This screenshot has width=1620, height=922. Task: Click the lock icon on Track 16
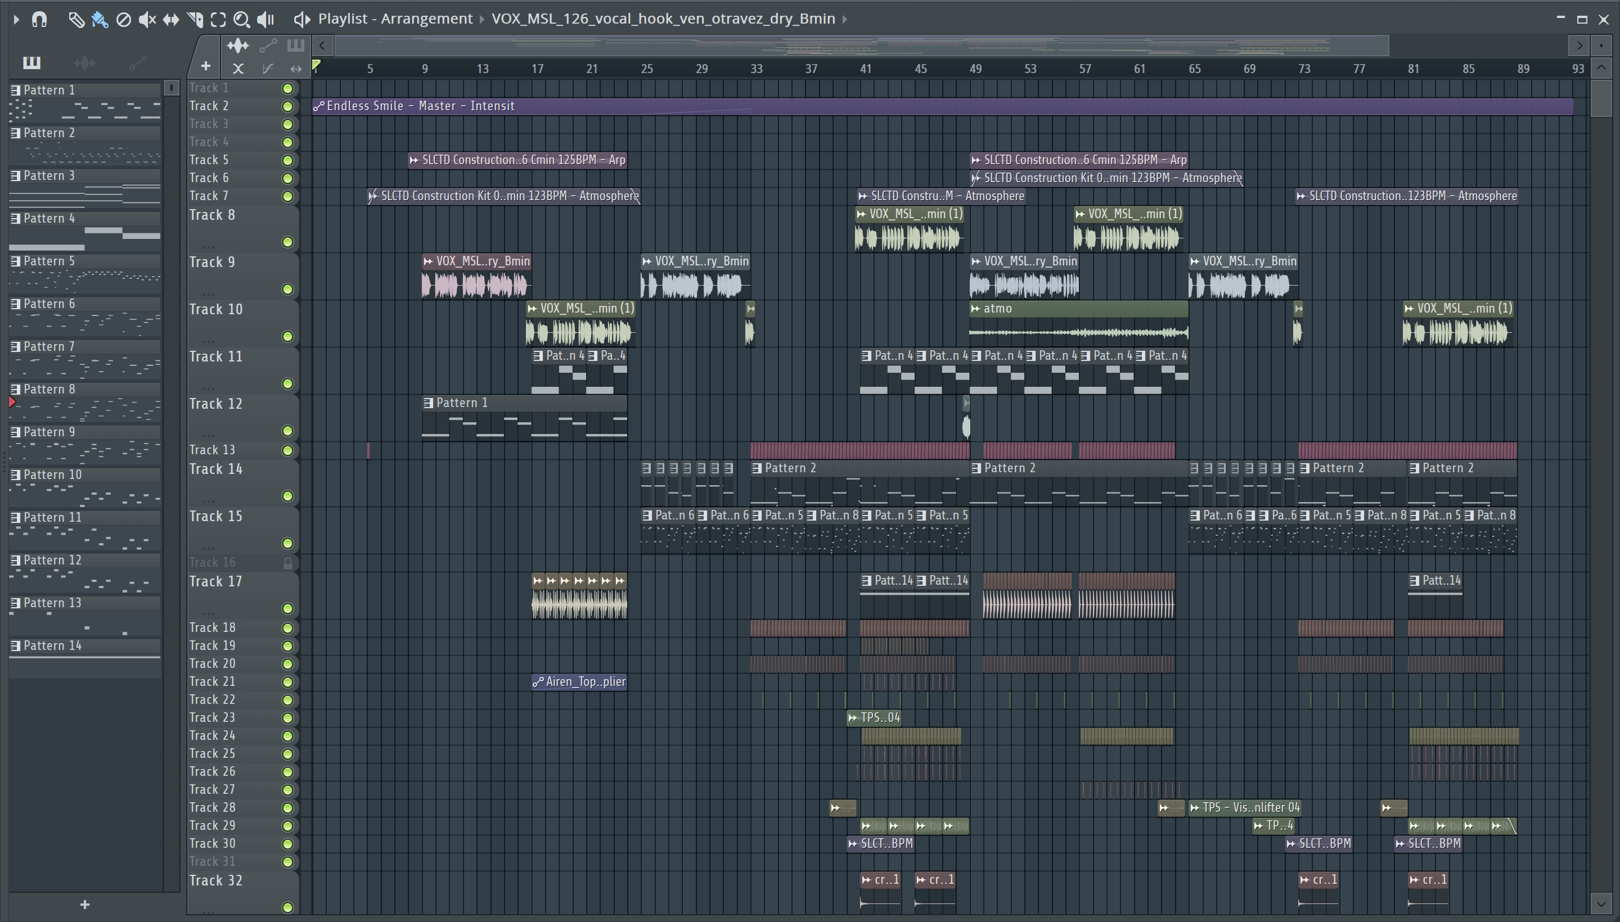288,563
